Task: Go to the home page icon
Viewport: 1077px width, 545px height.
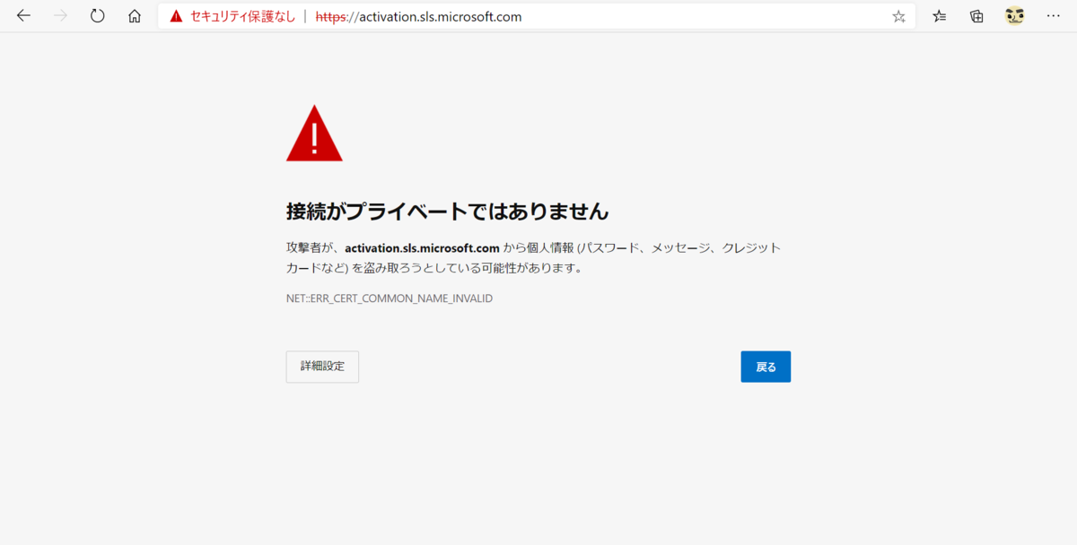Action: 135,16
